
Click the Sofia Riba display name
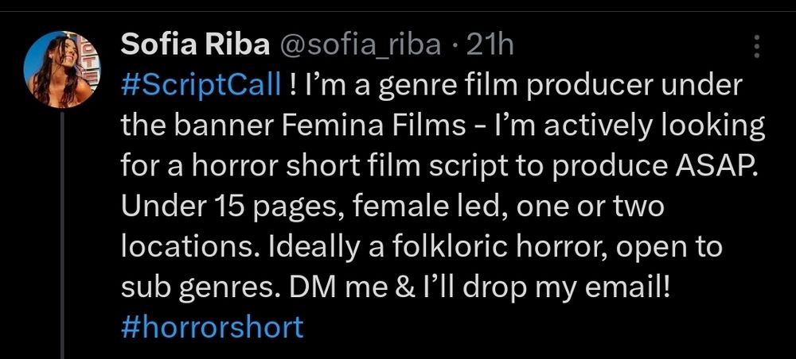pyautogui.click(x=195, y=47)
